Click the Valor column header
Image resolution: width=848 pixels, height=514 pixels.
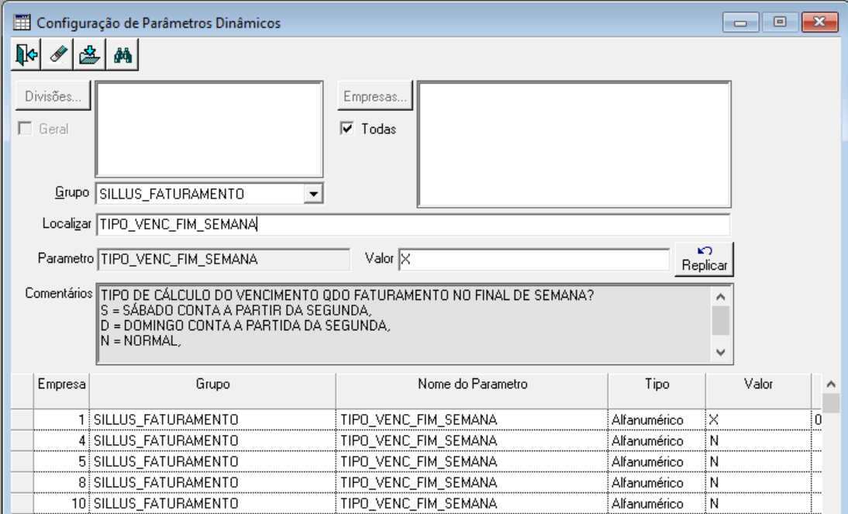click(758, 390)
